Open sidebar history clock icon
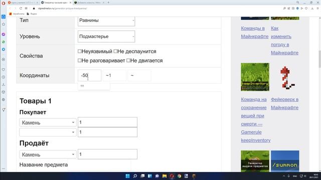The height and width of the screenshot is (180, 321). click(x=4, y=77)
